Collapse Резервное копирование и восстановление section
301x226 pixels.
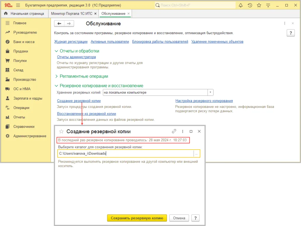(x=57, y=86)
